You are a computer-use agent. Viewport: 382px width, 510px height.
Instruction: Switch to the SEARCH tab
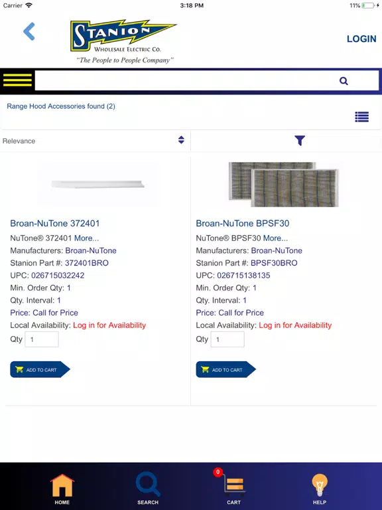(x=148, y=489)
